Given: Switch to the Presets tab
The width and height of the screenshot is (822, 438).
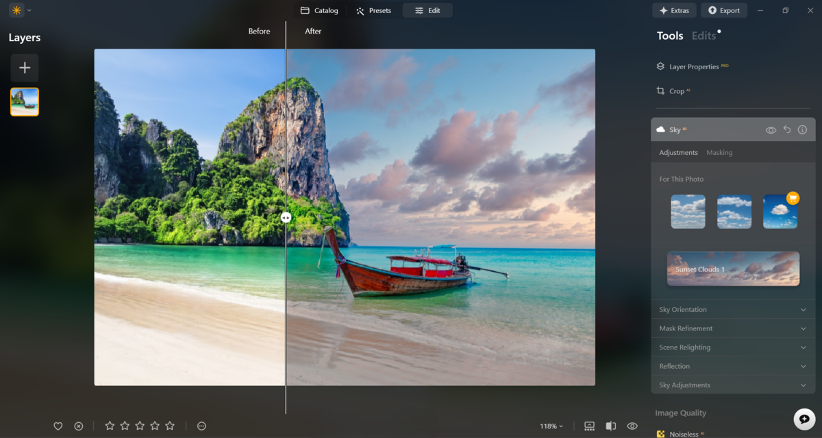Looking at the screenshot, I should coord(373,10).
